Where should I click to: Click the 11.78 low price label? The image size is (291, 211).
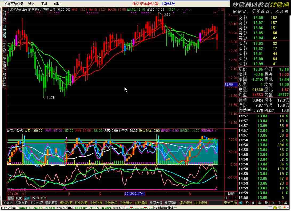(50, 97)
